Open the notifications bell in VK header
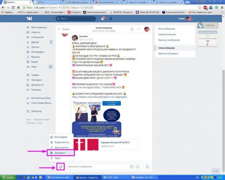The image size is (225, 180). (102, 18)
